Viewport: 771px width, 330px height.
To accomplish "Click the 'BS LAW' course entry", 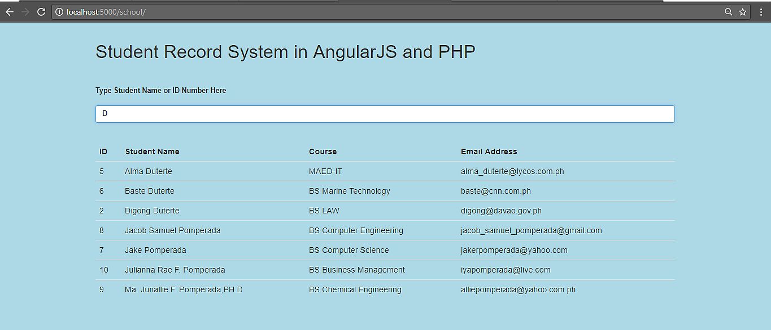I will click(x=324, y=211).
